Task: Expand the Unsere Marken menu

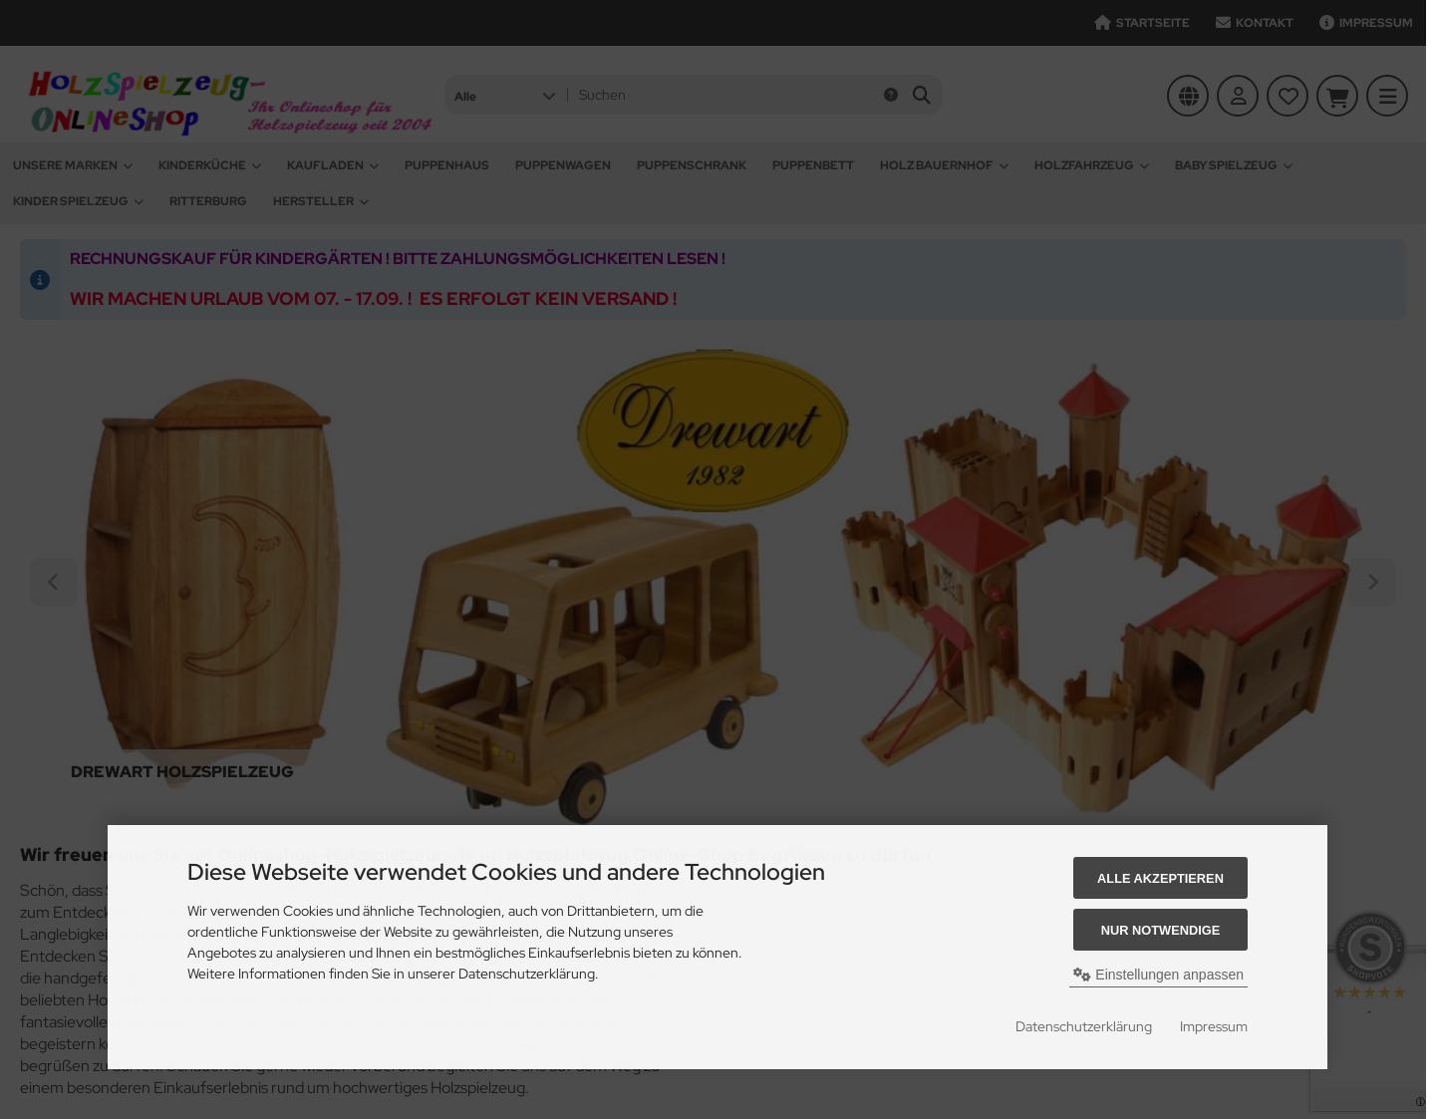Action: click(x=73, y=165)
